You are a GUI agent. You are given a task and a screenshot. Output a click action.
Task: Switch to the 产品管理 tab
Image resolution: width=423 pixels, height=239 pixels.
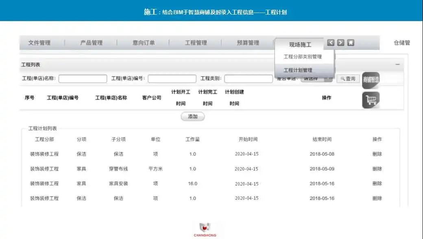(91, 43)
